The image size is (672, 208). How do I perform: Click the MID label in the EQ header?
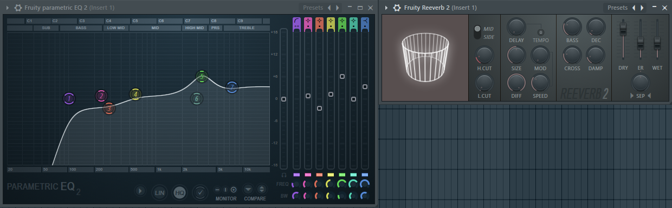coord(156,28)
